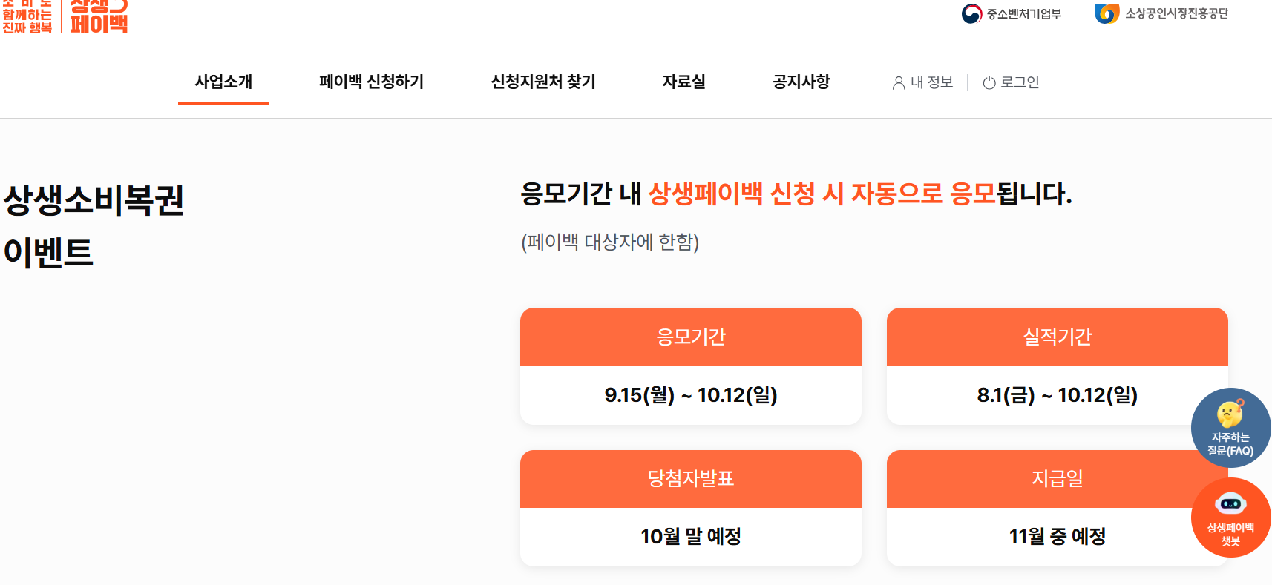The height and width of the screenshot is (585, 1272).
Task: Click the 응모기간 card header
Action: coord(690,337)
